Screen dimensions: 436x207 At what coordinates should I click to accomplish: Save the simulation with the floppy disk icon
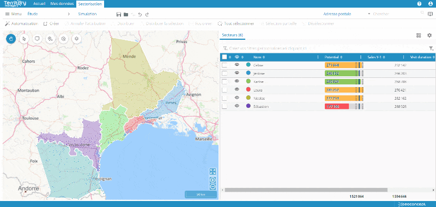[119, 14]
